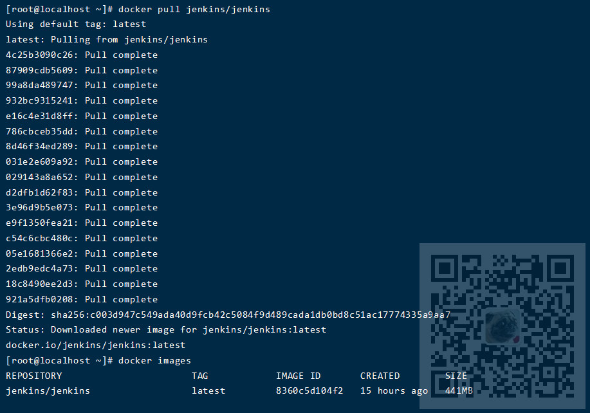Select layer line 05e1681366e2
The image size is (590, 413).
pyautogui.click(x=82, y=254)
